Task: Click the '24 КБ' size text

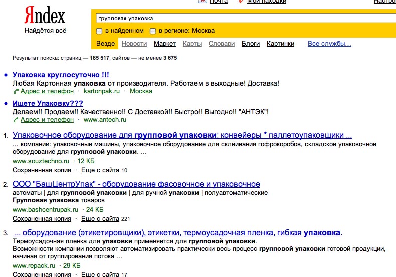Action: coord(95,210)
